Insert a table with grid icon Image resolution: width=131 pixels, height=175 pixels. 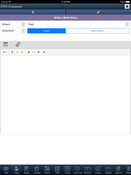pyautogui.click(x=5, y=44)
